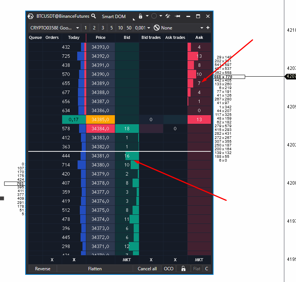Expand the CRYPTO03588 account dropdown
The width and height of the screenshot is (296, 282).
tap(78, 28)
